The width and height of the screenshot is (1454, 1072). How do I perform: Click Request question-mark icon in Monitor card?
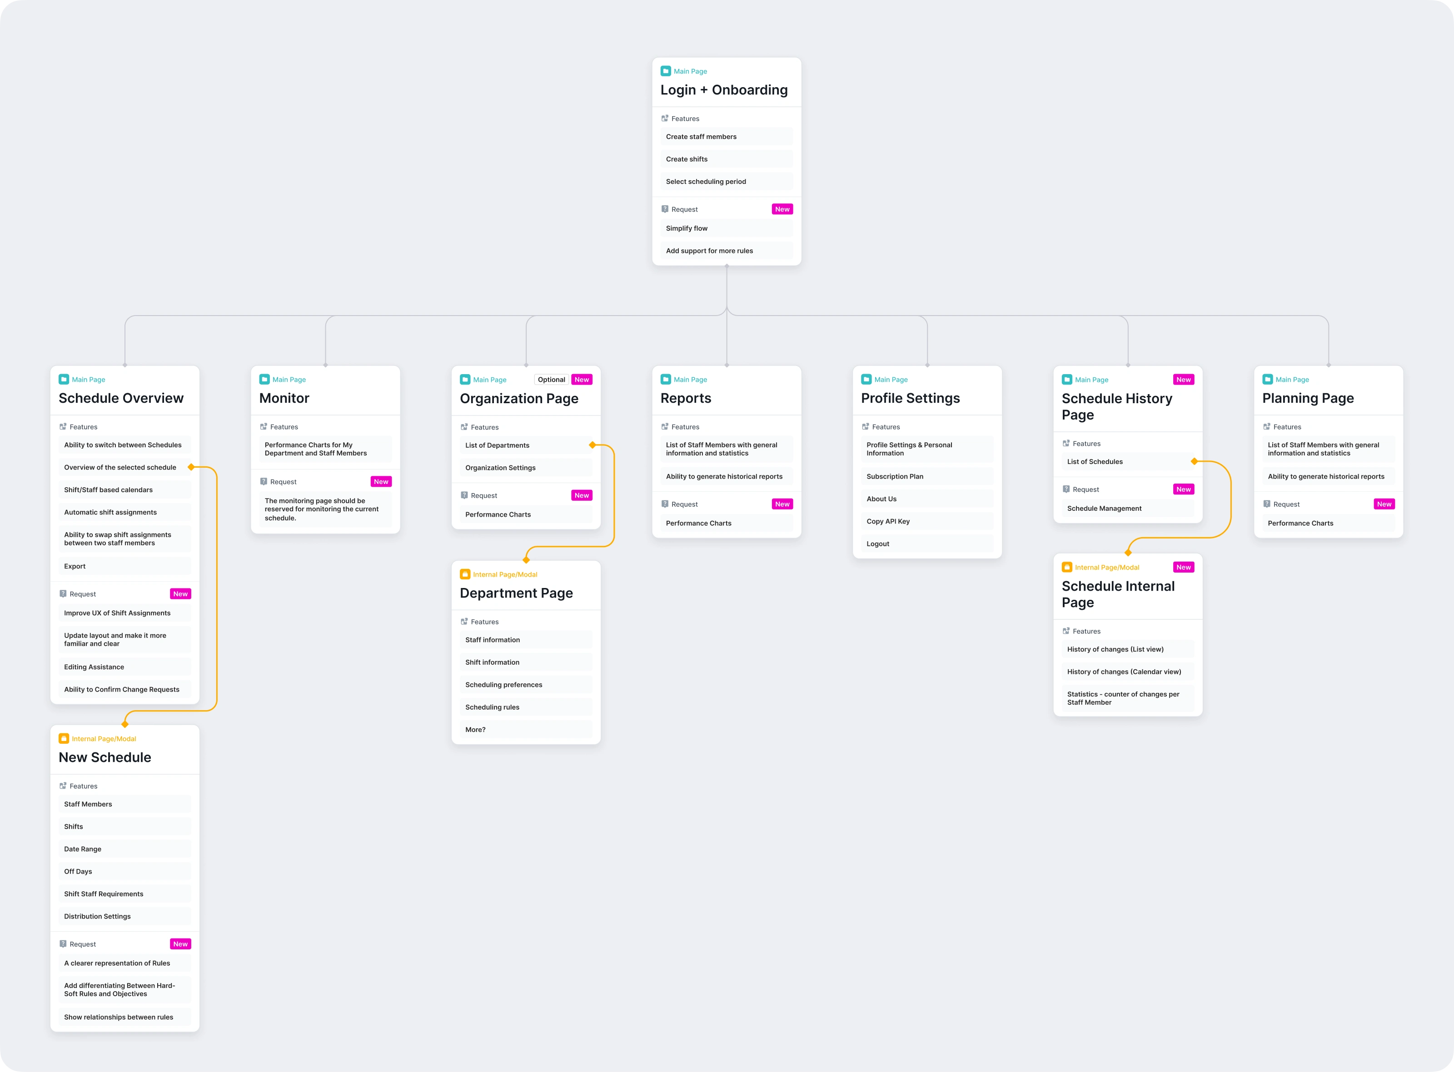(x=264, y=481)
